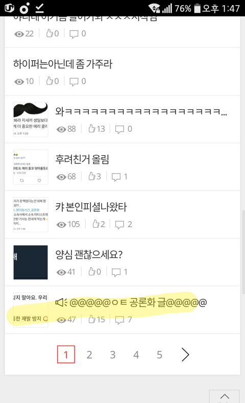The width and height of the screenshot is (245, 403).
Task: Tap the scroll-to-top up arrow button
Action: point(225,396)
